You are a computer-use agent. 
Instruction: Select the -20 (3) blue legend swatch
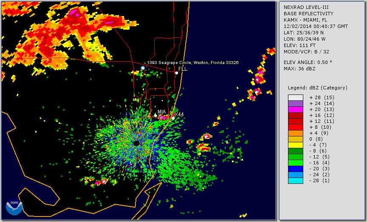point(296,169)
